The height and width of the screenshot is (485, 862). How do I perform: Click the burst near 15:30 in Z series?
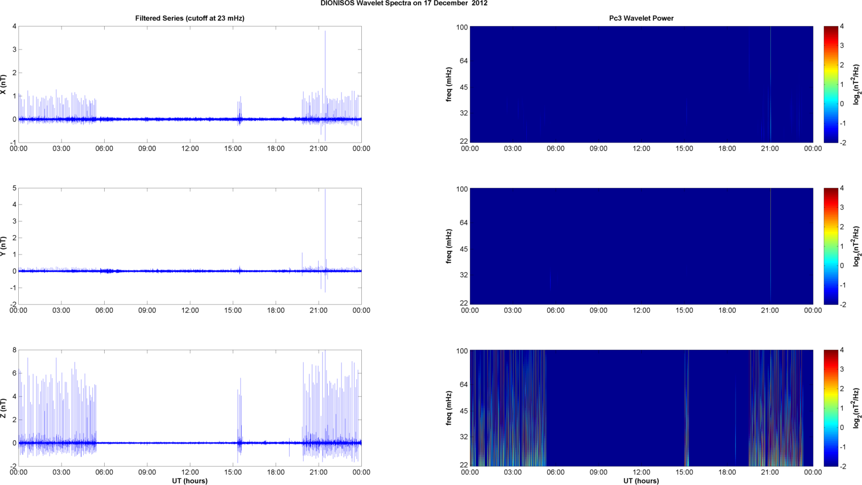[240, 420]
